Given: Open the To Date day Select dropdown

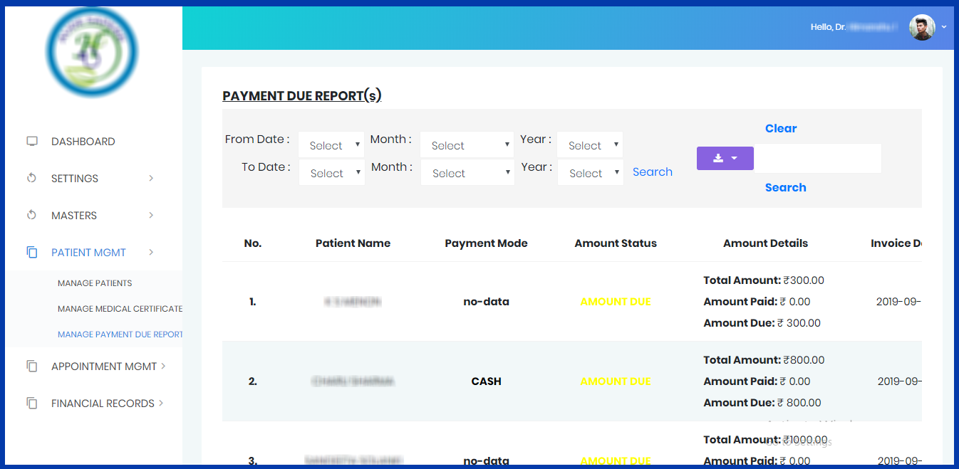Looking at the screenshot, I should [x=332, y=173].
